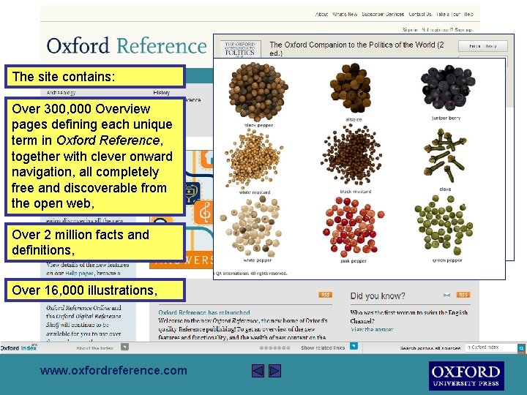The image size is (527, 395).
Task: Open the About menu item
Action: [x=321, y=14]
